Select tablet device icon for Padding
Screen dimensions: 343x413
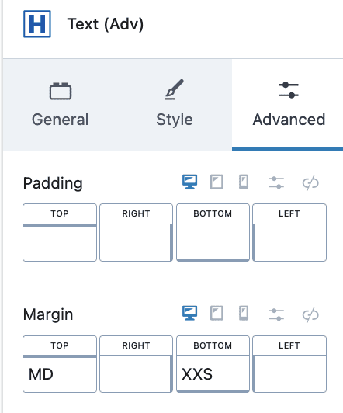click(217, 182)
